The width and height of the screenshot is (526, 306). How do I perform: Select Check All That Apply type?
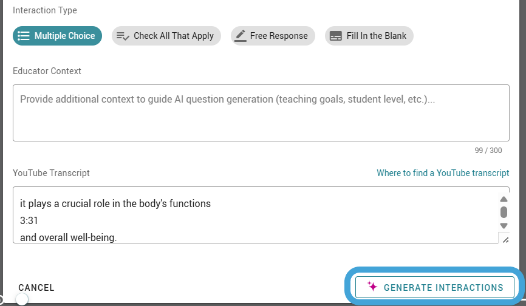coord(166,36)
